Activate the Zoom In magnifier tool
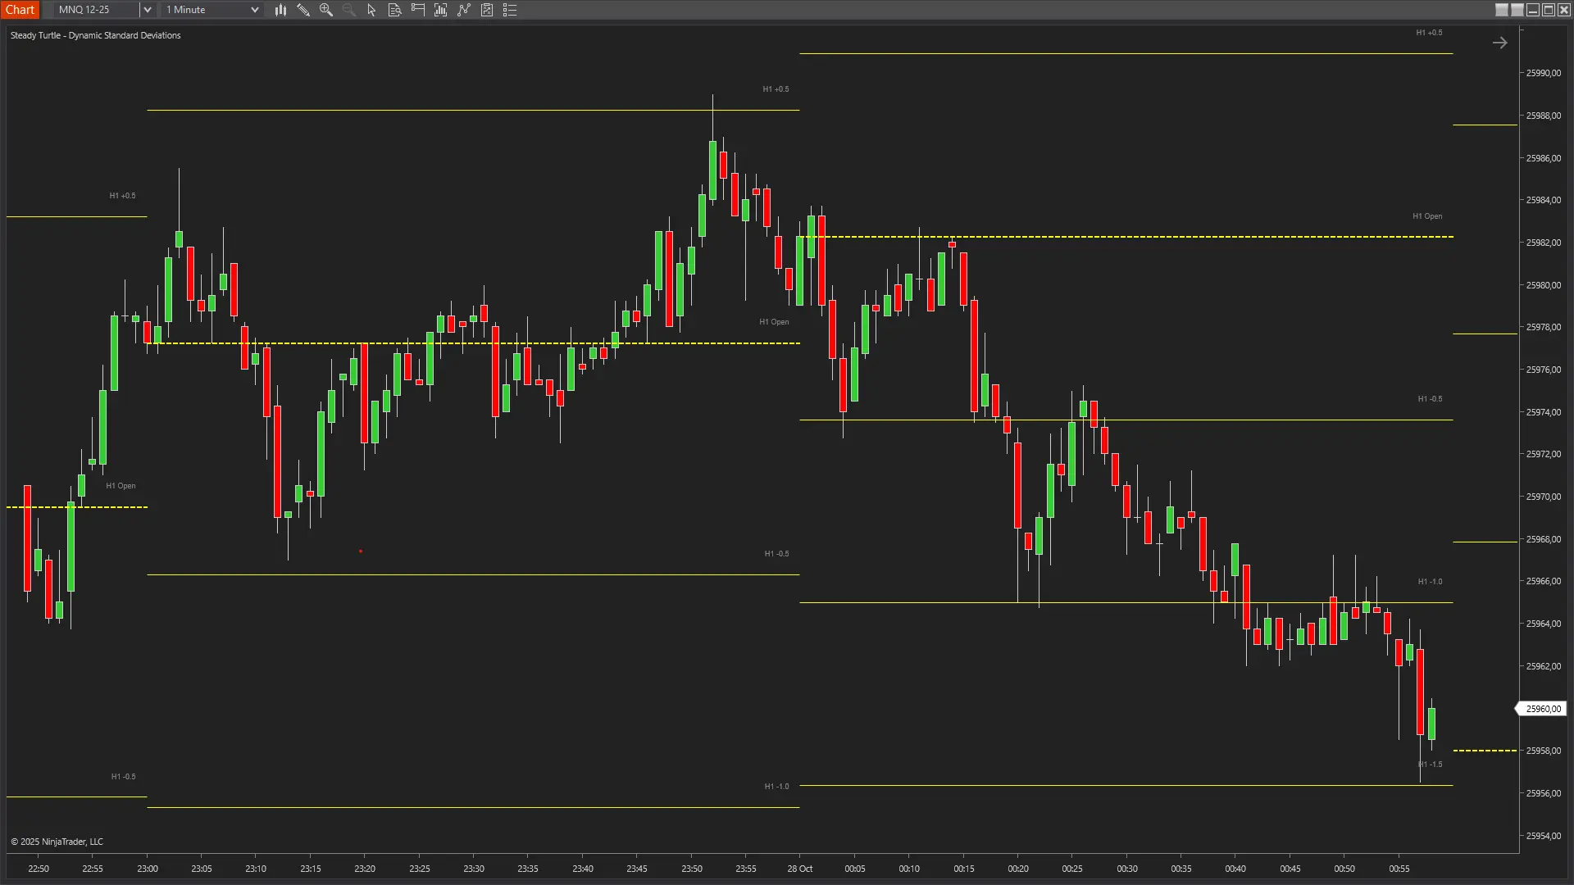Viewport: 1574px width, 885px height. pyautogui.click(x=326, y=10)
